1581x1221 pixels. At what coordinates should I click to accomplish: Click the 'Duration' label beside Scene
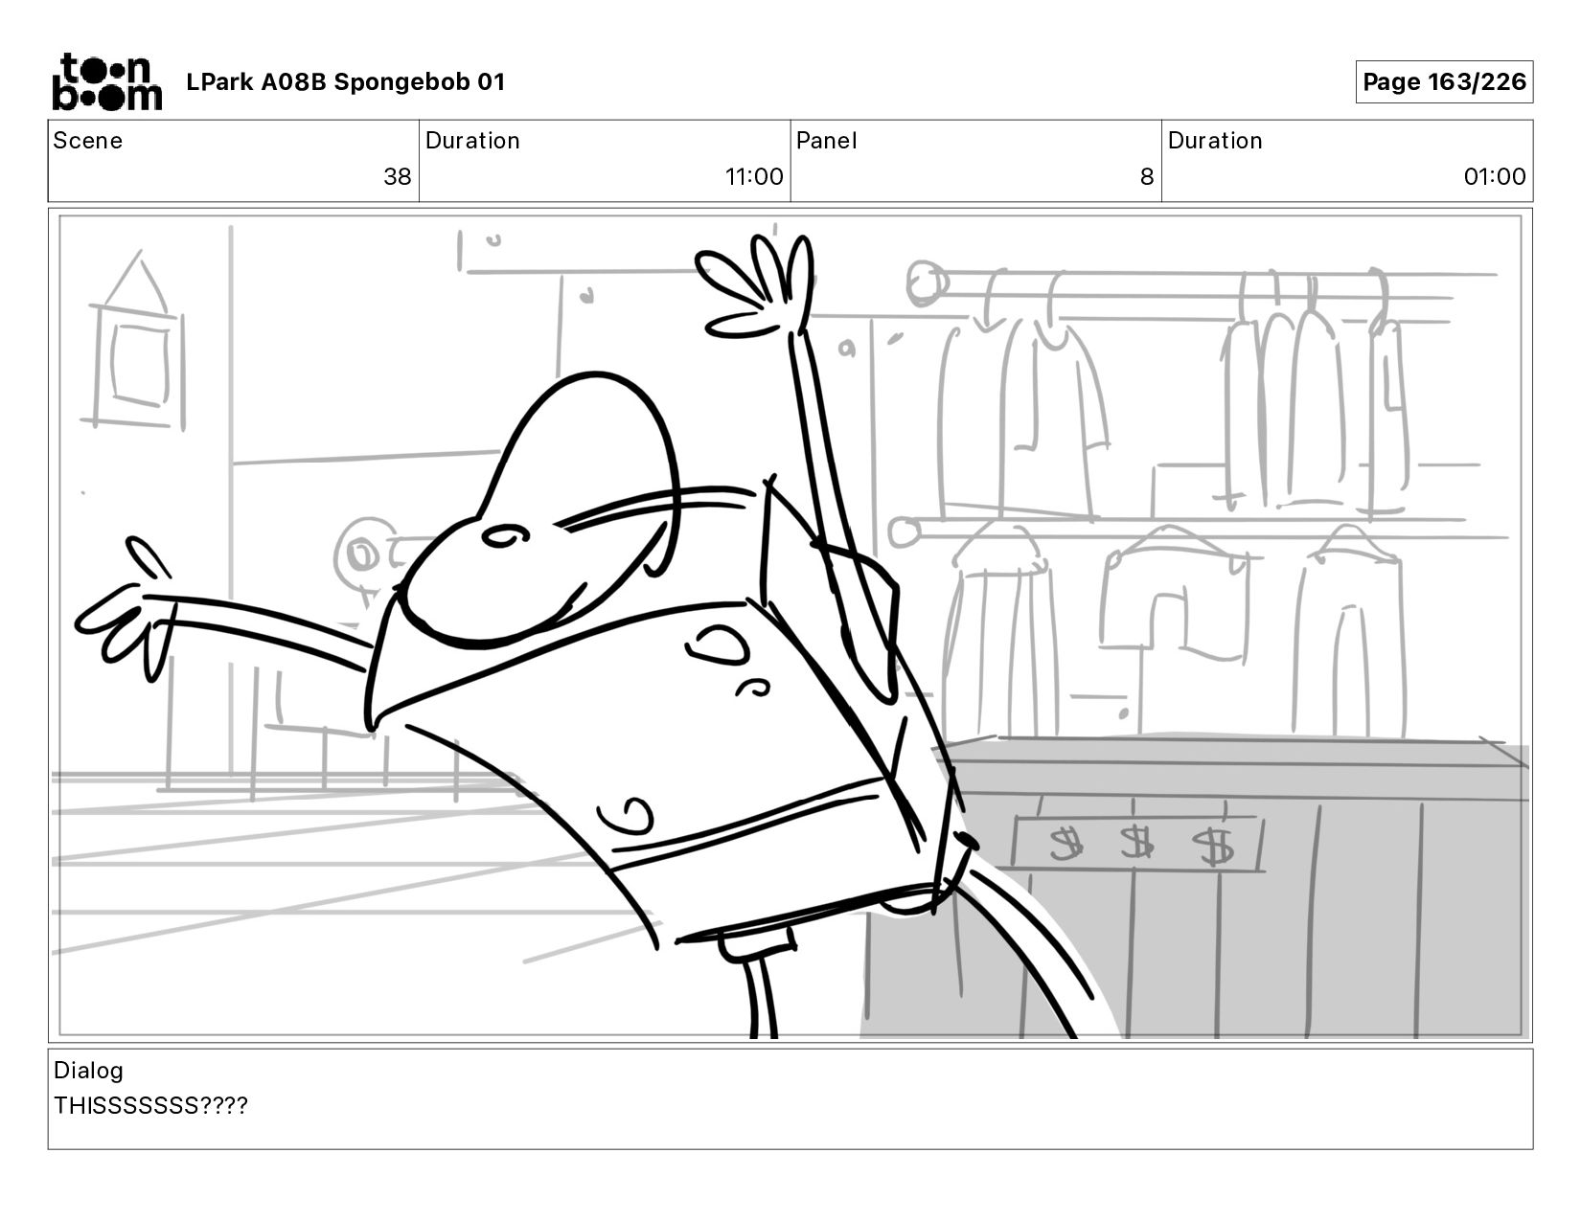pyautogui.click(x=472, y=141)
